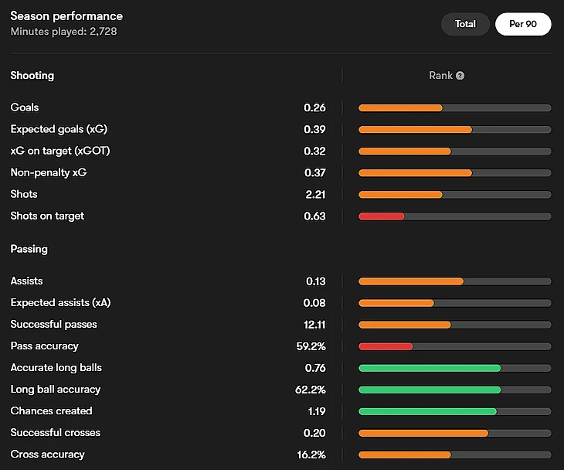Viewport: 564px width, 470px height.
Task: Click the Long ball accuracy label
Action: [x=56, y=389]
